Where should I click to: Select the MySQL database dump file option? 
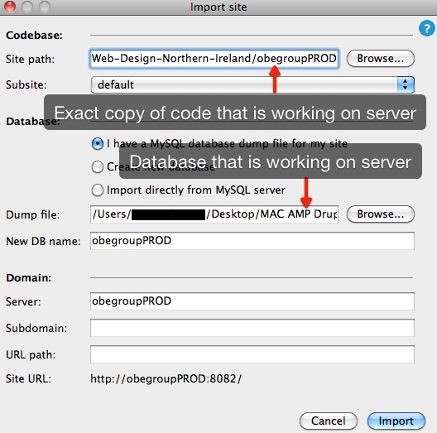click(x=98, y=144)
